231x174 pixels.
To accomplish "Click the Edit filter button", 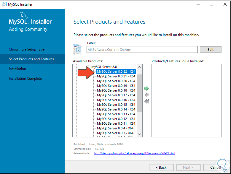I will coord(211,50).
